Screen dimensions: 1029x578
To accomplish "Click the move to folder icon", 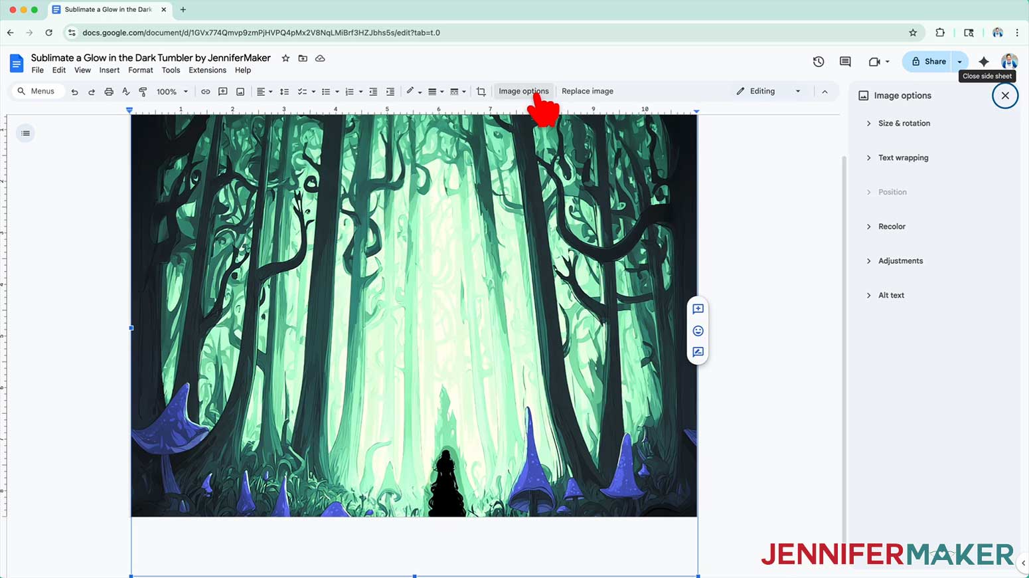I will [303, 58].
